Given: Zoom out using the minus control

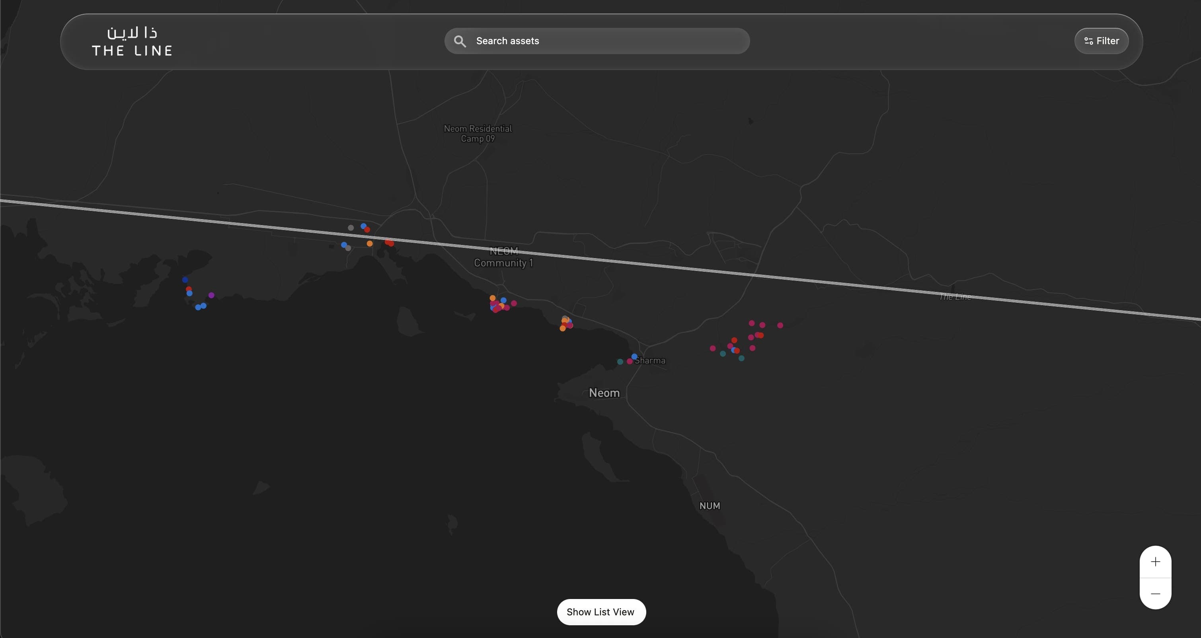Looking at the screenshot, I should (1155, 593).
